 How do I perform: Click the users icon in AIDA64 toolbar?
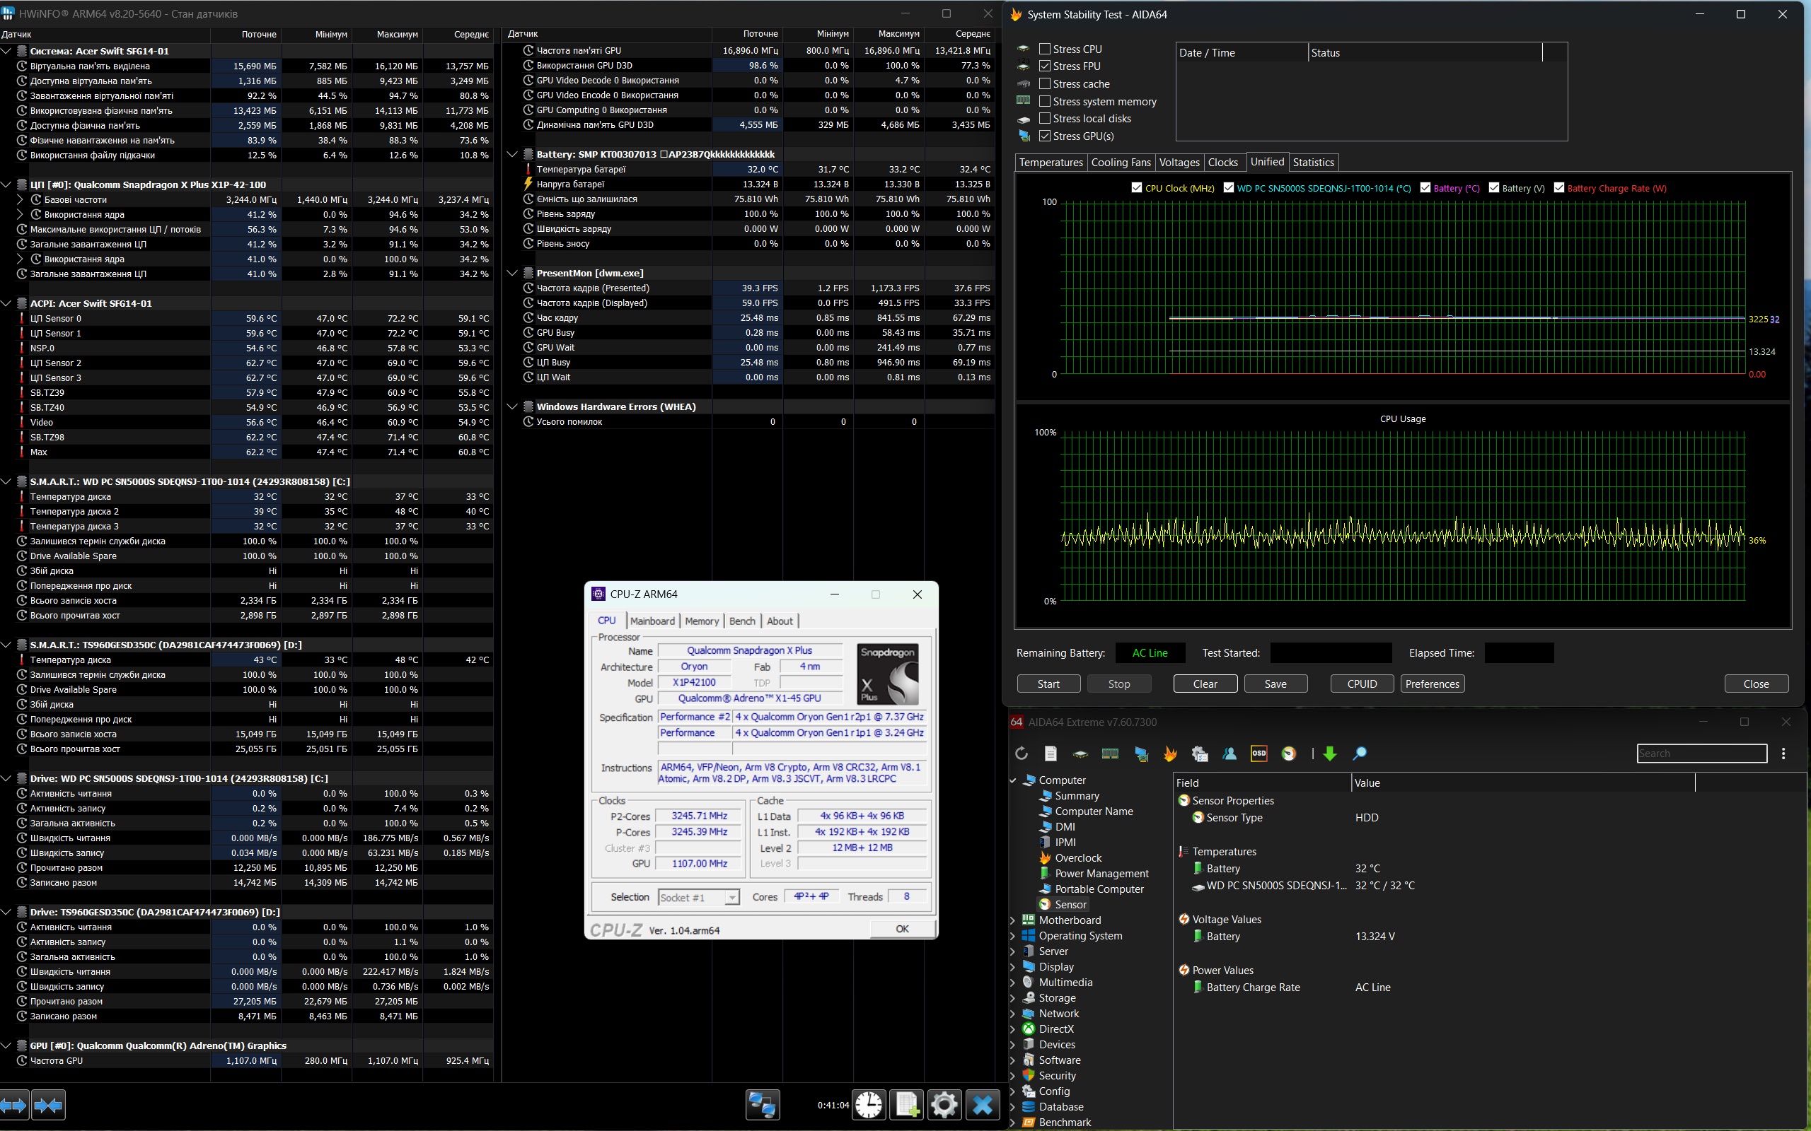[1229, 754]
